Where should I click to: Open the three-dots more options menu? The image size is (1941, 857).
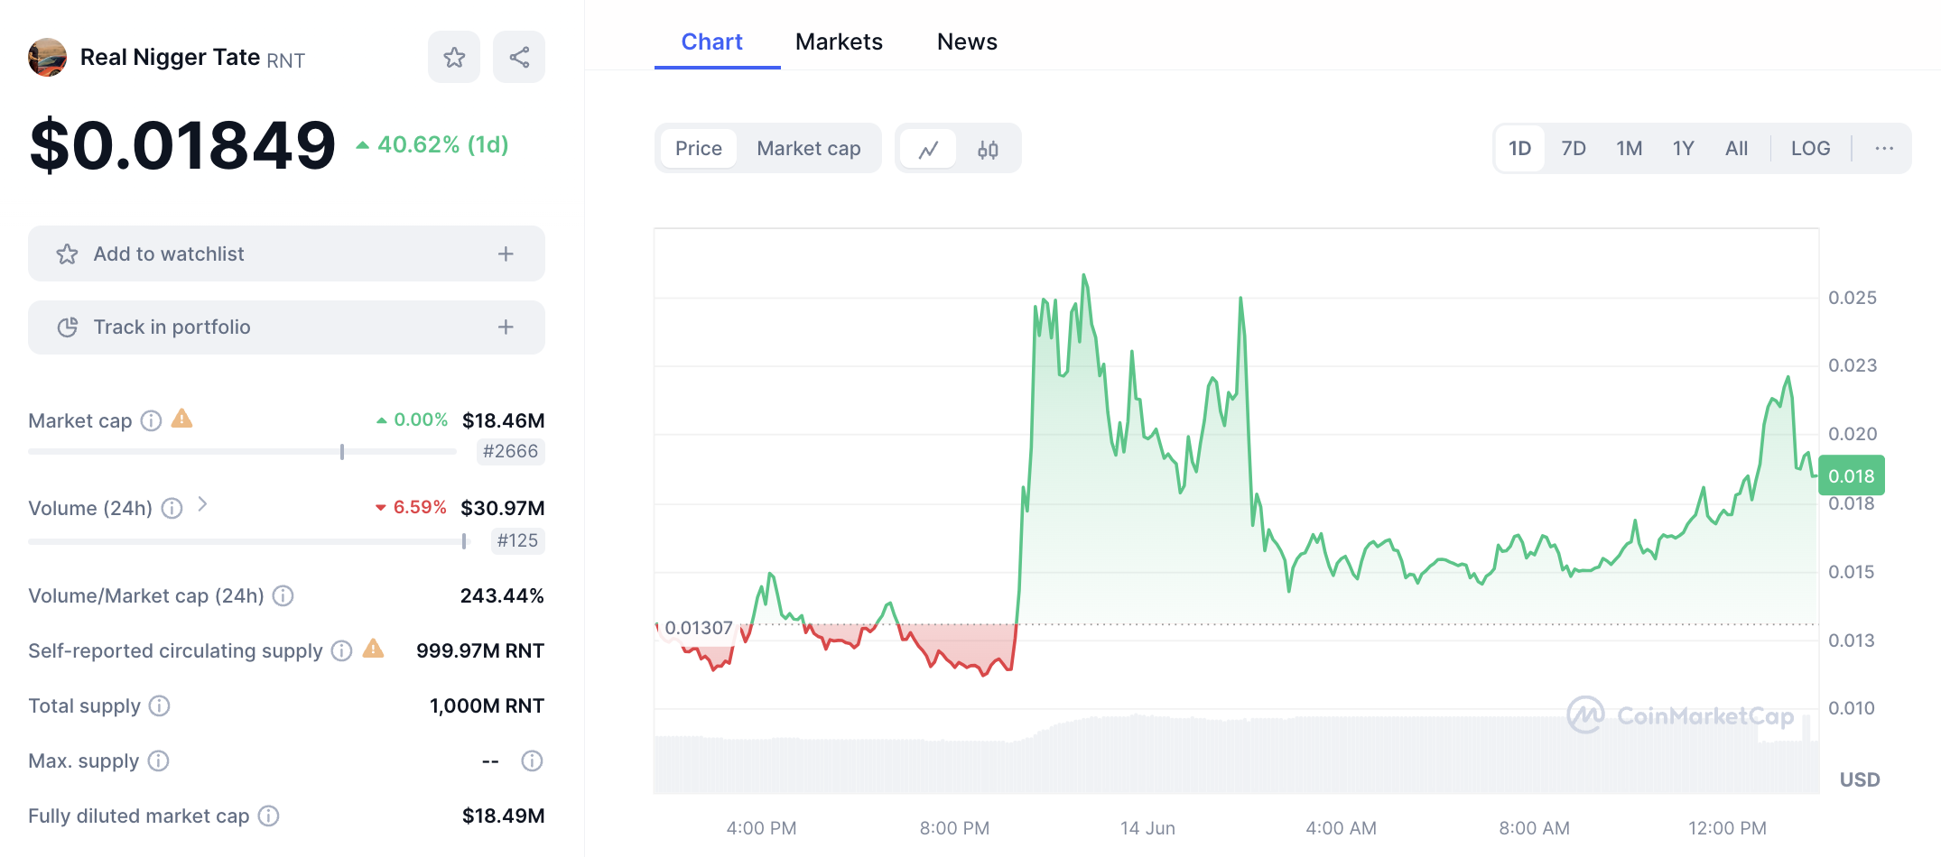(x=1883, y=149)
